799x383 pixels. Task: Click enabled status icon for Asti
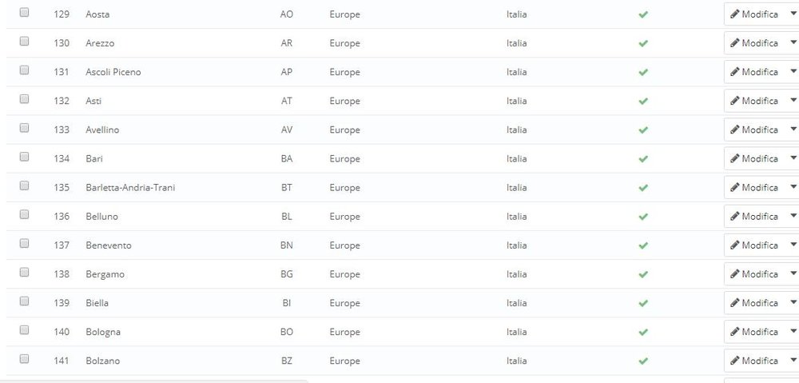point(642,101)
